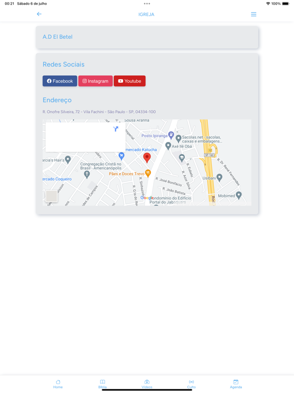Tap the map directions arrow icon
The image size is (294, 393).
coord(115,129)
